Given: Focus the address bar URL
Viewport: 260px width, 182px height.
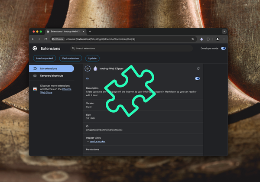Looking at the screenshot, I should (101, 39).
